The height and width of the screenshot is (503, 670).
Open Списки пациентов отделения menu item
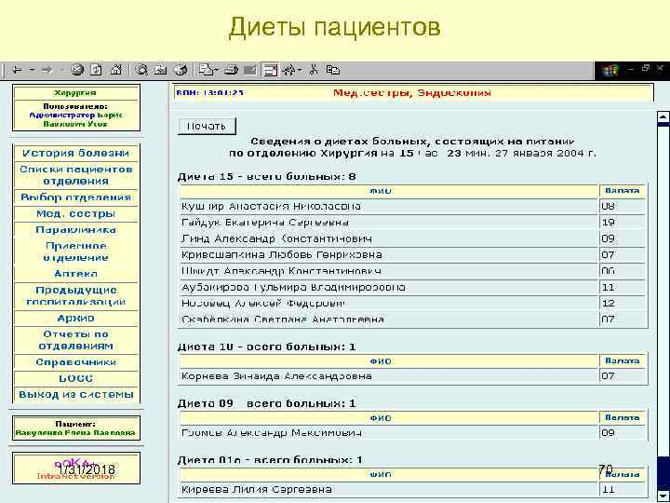[75, 175]
